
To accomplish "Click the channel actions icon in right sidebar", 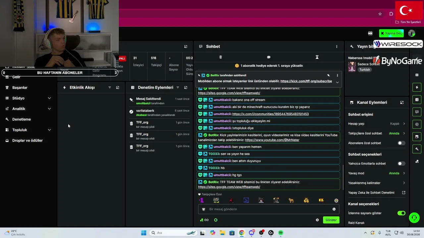I will 417,137.
